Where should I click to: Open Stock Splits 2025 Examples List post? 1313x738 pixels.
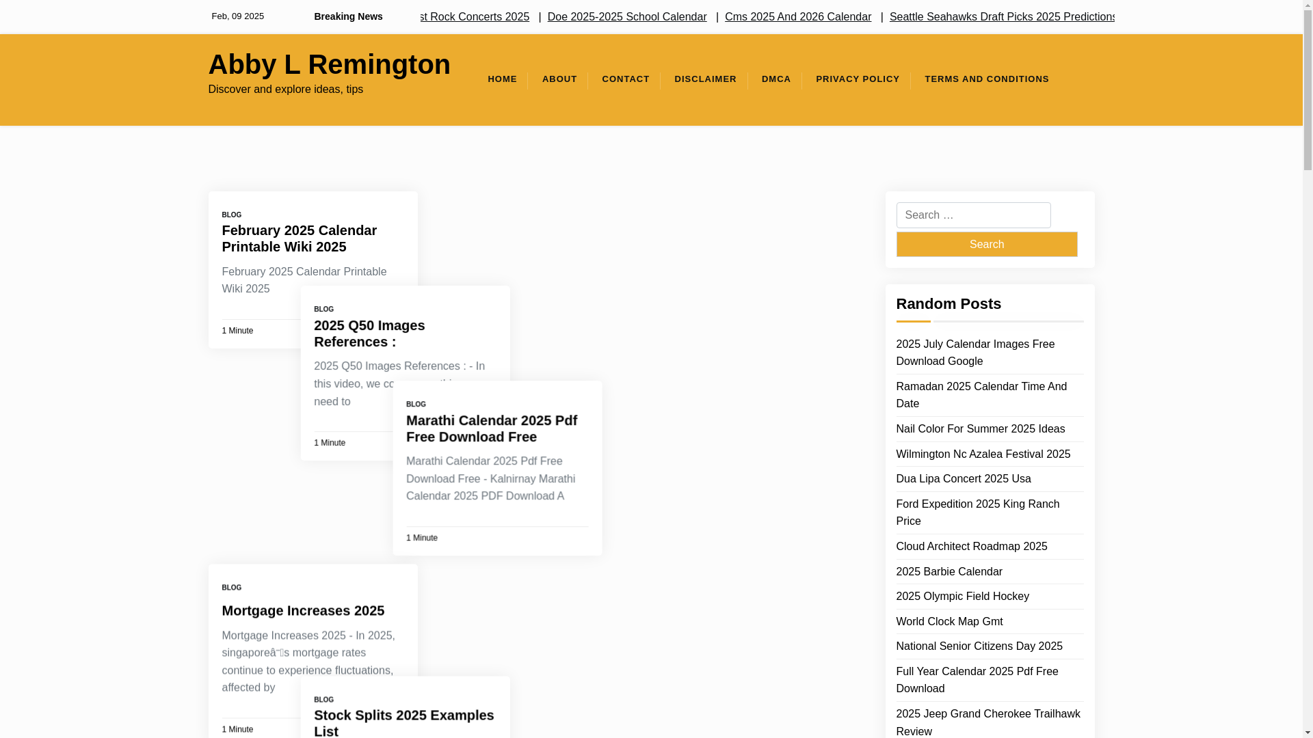(403, 722)
